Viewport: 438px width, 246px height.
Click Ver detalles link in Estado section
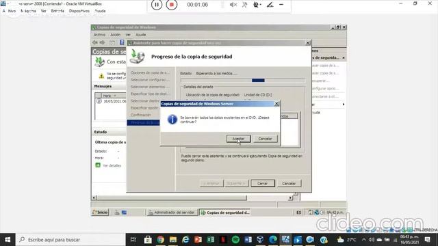112,165
